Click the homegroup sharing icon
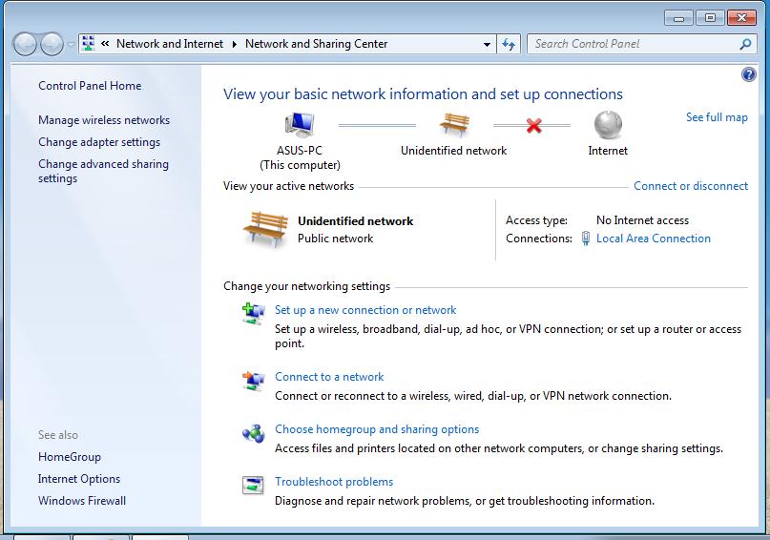The height and width of the screenshot is (540, 770). coord(254,433)
